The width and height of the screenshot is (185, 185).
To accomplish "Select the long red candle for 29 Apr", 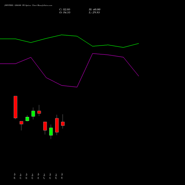I will 57,125.
